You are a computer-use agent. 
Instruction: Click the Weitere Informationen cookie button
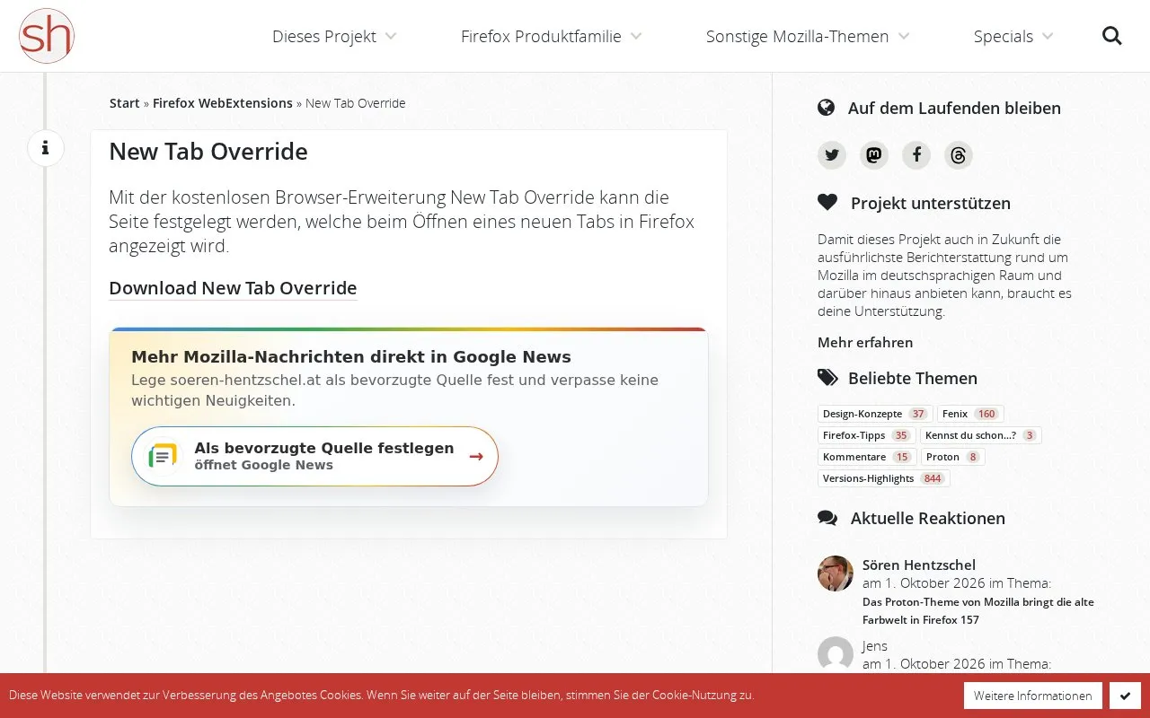point(1033,696)
